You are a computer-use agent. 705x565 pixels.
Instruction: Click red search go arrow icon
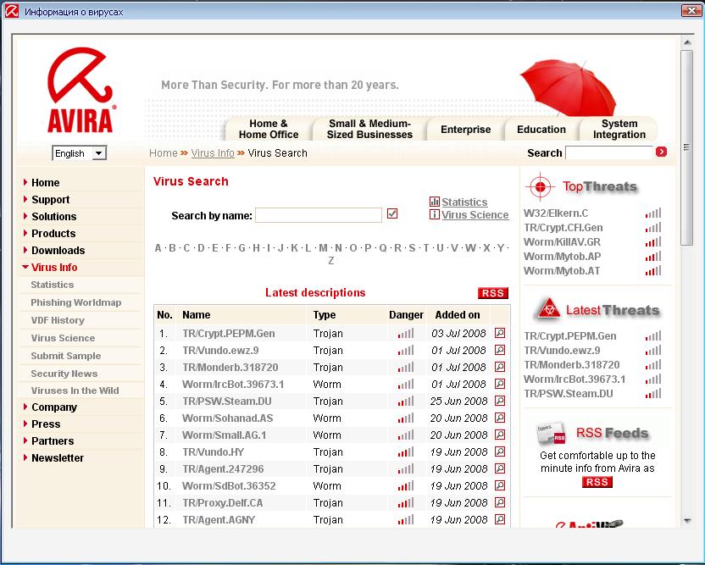click(661, 152)
